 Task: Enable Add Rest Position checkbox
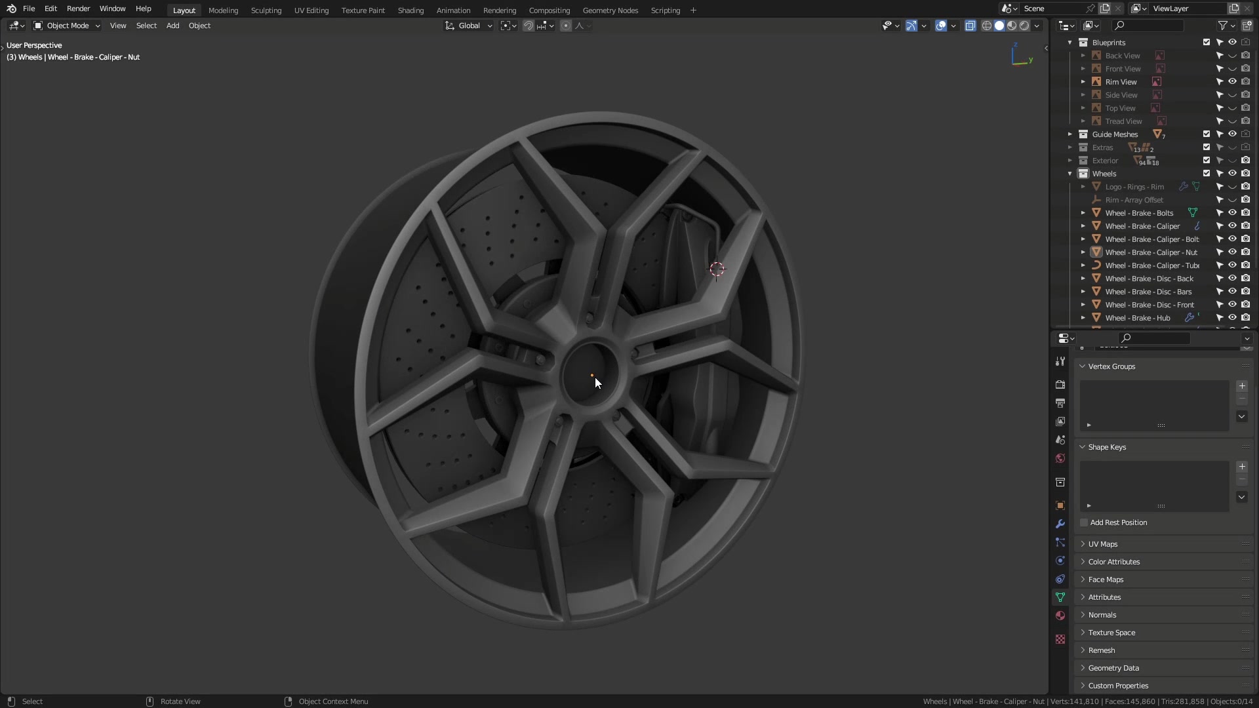tap(1084, 522)
